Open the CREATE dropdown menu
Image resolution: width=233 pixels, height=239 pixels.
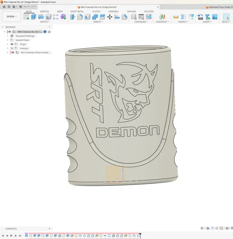[44, 22]
